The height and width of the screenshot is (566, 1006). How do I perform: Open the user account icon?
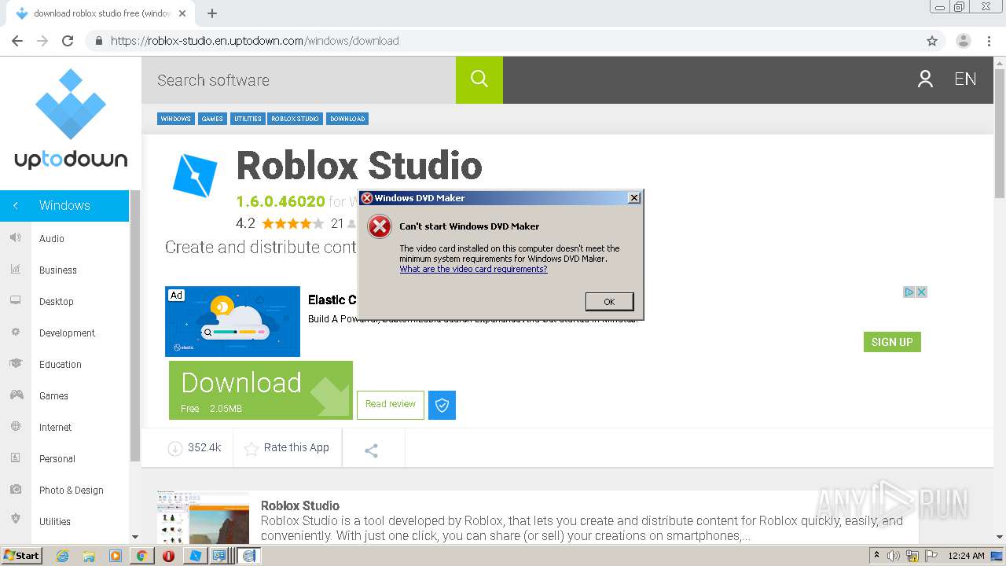(925, 79)
